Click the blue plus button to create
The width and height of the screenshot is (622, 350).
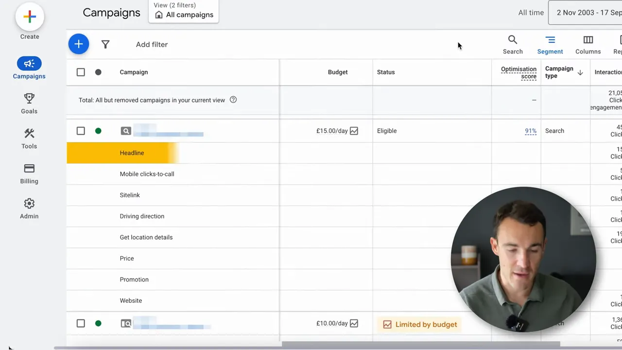pyautogui.click(x=78, y=44)
